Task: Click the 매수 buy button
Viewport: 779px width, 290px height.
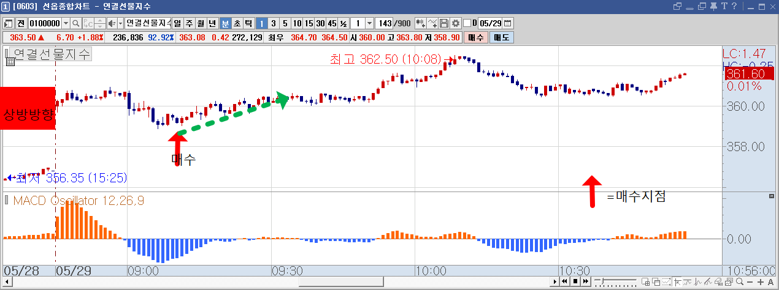Action: tap(475, 37)
